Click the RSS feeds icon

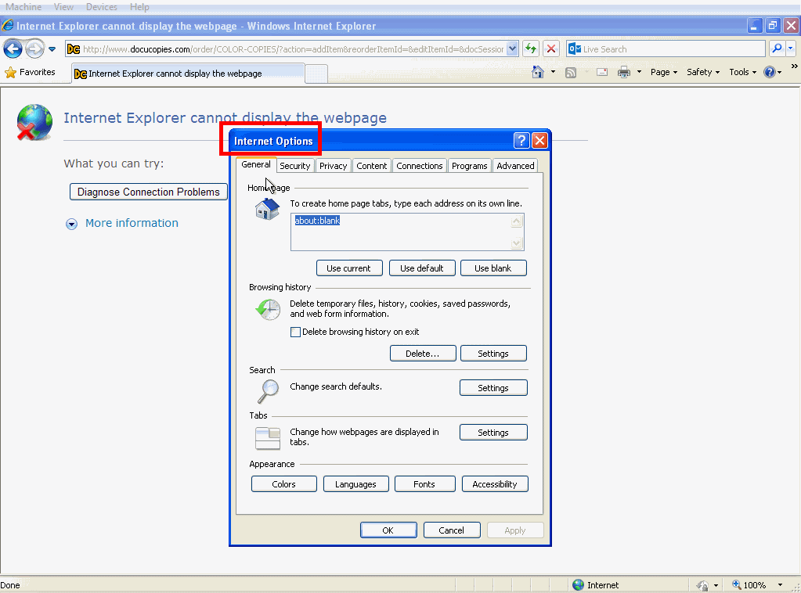[571, 73]
